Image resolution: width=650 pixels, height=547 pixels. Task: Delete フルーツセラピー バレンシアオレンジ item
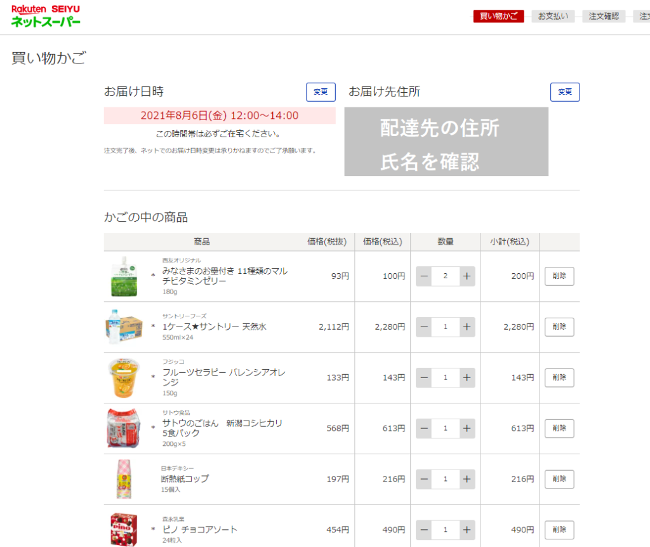point(559,377)
